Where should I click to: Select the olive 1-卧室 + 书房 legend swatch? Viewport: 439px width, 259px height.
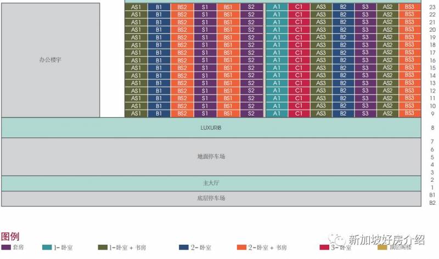[x=102, y=248]
